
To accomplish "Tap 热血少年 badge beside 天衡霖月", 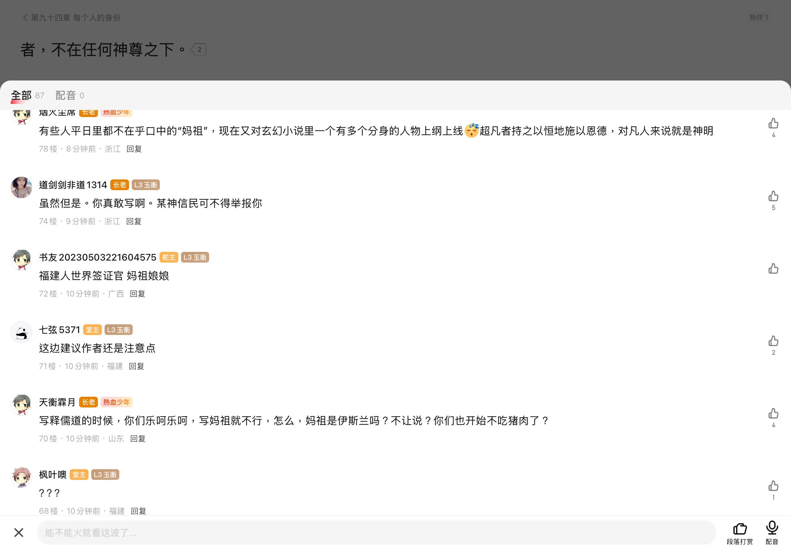I will click(x=116, y=402).
